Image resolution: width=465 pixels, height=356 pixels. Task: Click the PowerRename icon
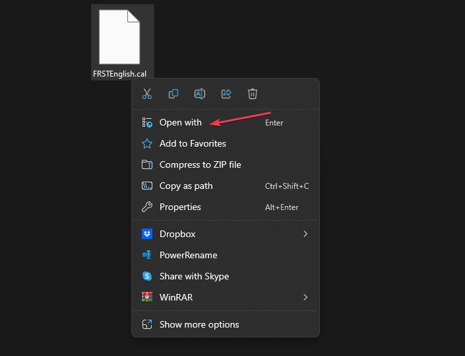pos(147,255)
